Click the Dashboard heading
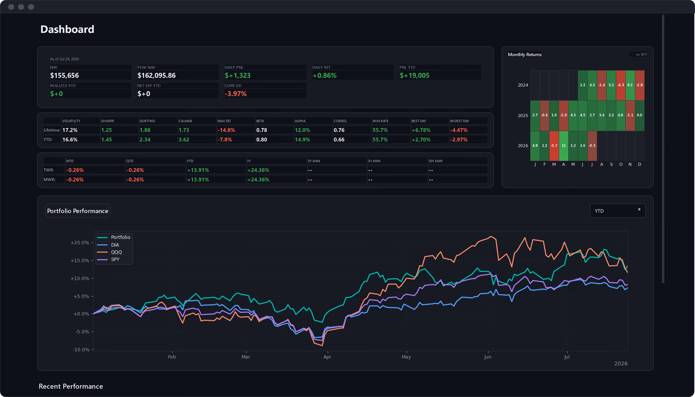 coord(67,29)
